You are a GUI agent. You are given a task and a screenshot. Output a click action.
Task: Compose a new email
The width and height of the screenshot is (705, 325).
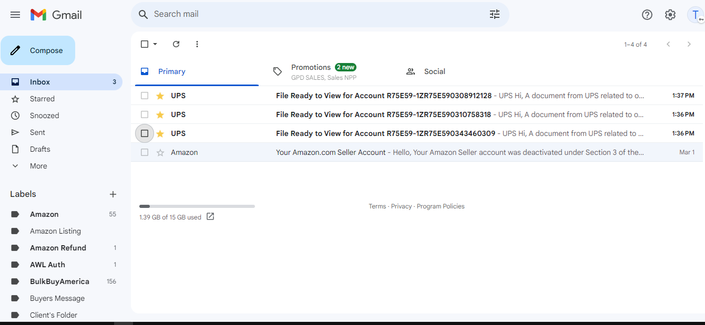(x=38, y=50)
